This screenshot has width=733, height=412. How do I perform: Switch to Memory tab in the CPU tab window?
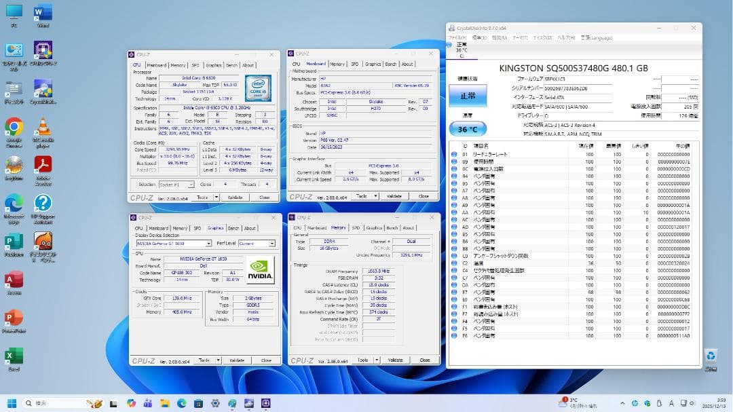click(178, 65)
